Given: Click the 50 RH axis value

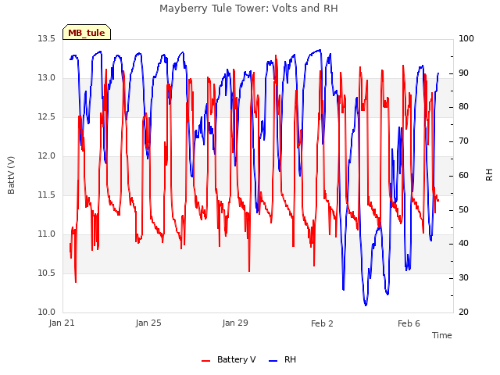Looking at the screenshot, I should pos(463,210).
